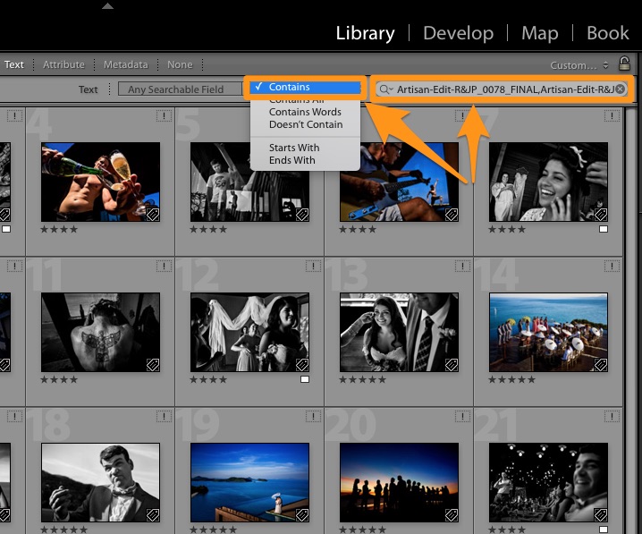Image resolution: width=642 pixels, height=534 pixels.
Task: Click the missing-file exclamation badge in cell 20
Action: click(x=462, y=417)
